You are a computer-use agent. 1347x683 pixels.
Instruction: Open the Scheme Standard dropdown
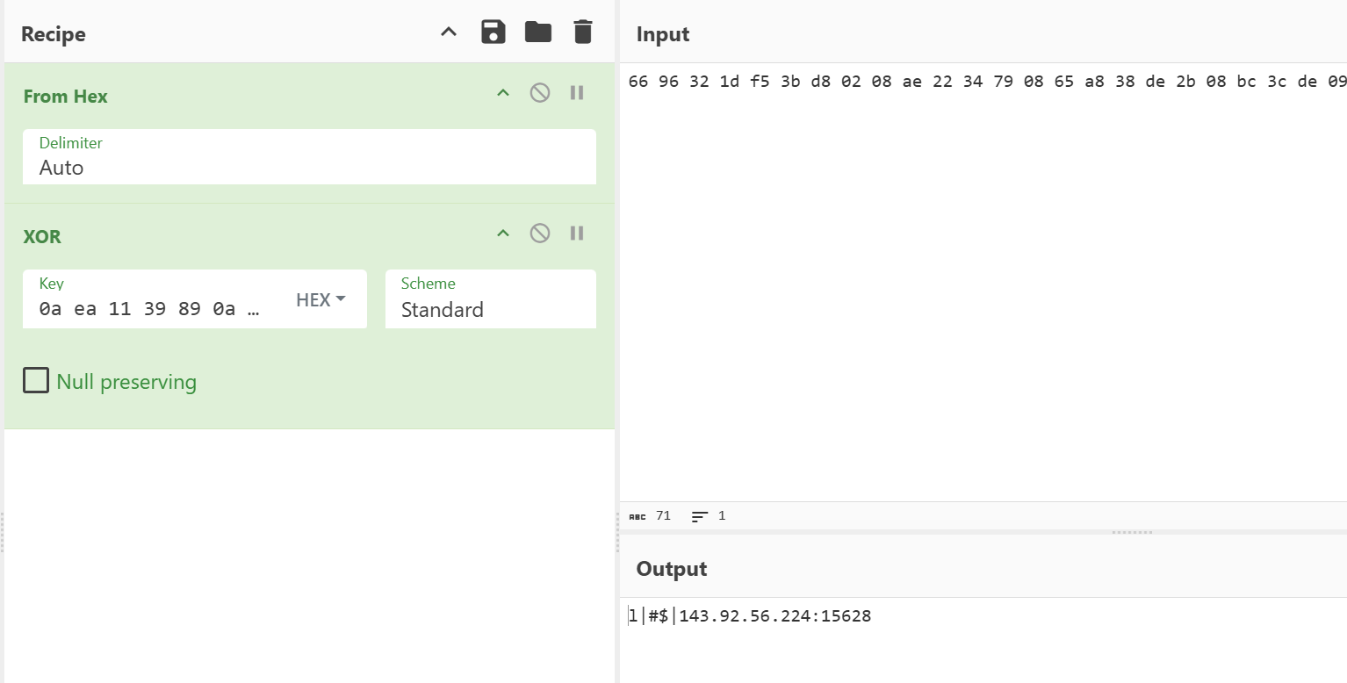point(491,298)
